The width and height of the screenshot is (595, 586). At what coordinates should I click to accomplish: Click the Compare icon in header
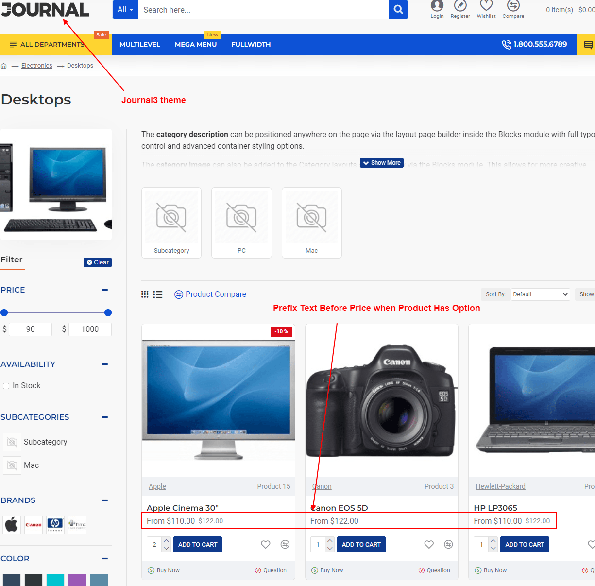click(513, 6)
